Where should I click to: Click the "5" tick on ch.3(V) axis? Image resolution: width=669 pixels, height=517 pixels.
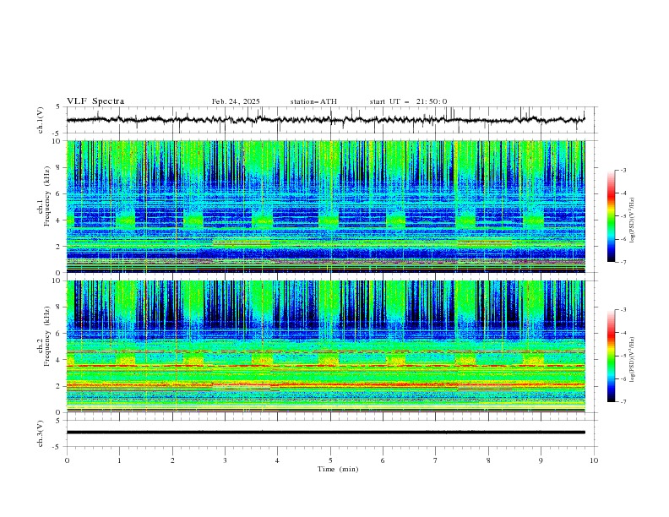[57, 420]
